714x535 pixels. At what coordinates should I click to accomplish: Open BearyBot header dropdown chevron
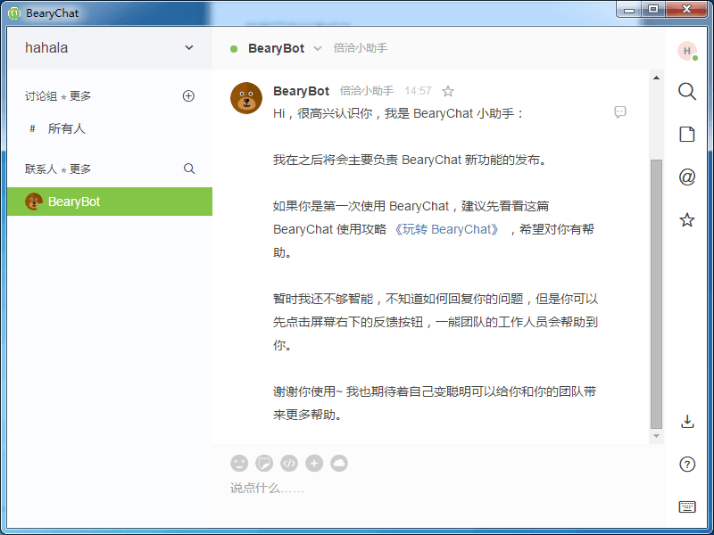[318, 48]
